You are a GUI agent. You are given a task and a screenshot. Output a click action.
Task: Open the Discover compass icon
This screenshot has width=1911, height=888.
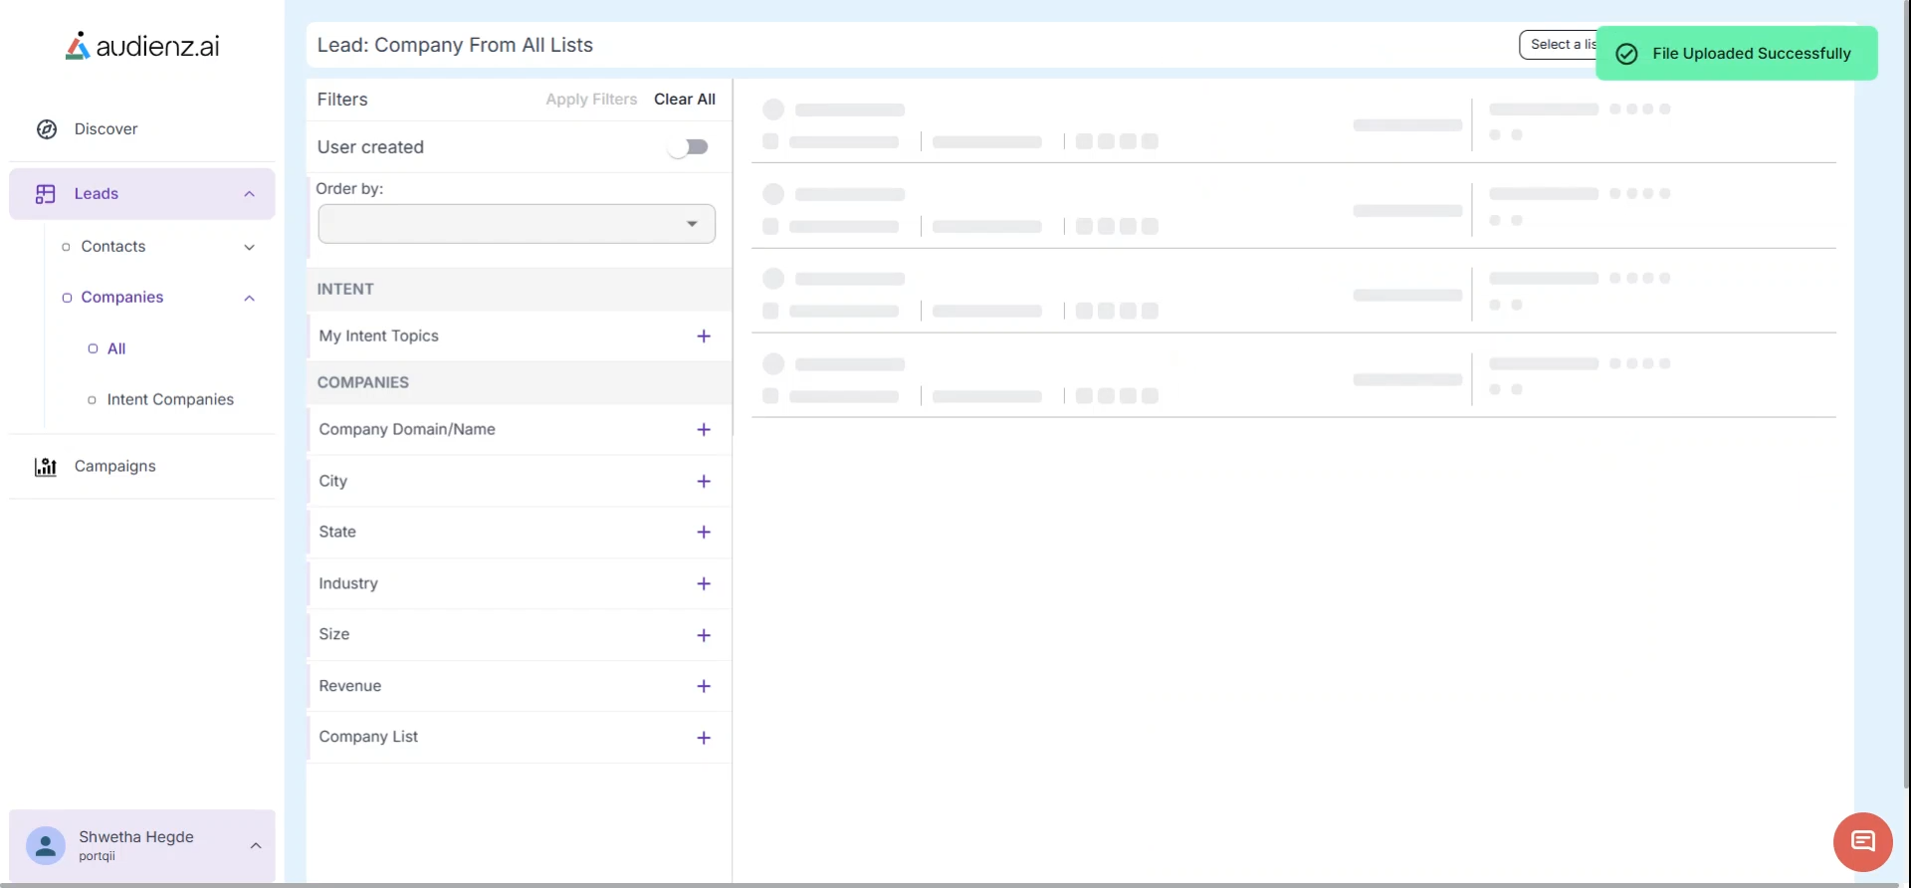click(x=47, y=129)
